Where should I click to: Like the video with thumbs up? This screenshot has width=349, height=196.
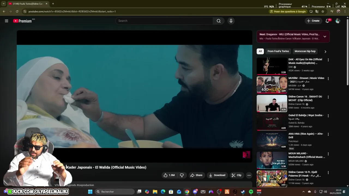(169, 175)
